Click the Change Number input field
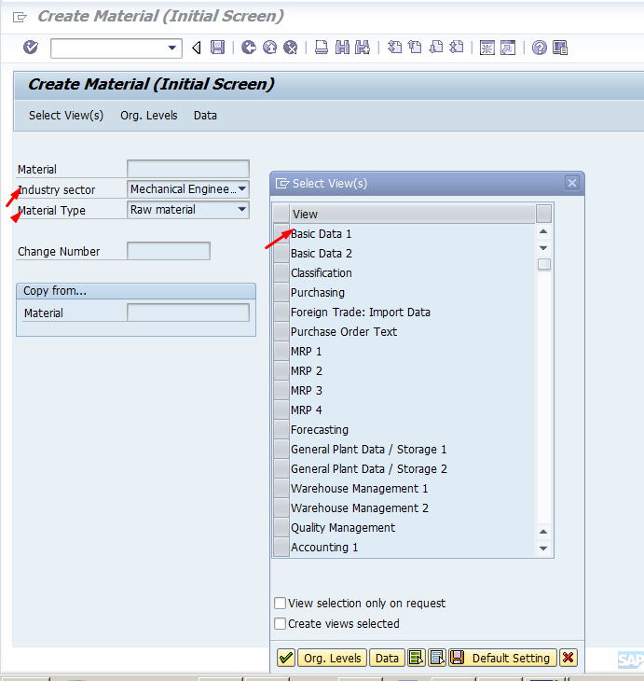This screenshot has height=681, width=644. coord(169,251)
